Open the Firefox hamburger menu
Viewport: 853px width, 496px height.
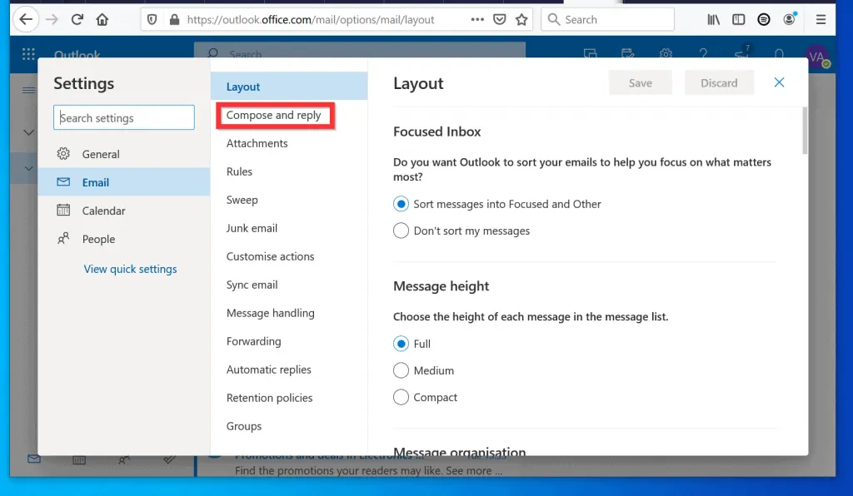[821, 18]
